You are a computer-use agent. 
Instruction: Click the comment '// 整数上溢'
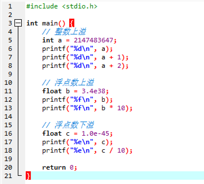point(64,32)
